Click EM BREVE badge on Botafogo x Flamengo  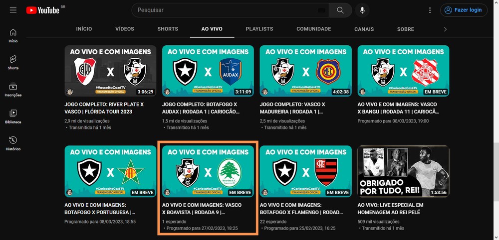tap(338, 193)
